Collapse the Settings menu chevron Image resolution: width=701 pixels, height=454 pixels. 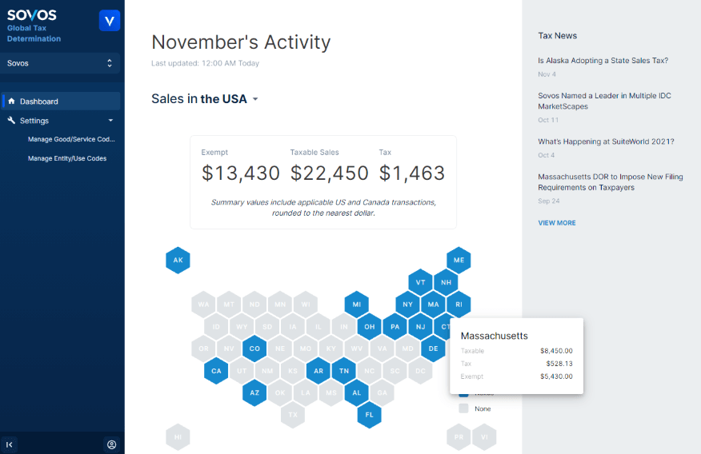click(x=110, y=121)
